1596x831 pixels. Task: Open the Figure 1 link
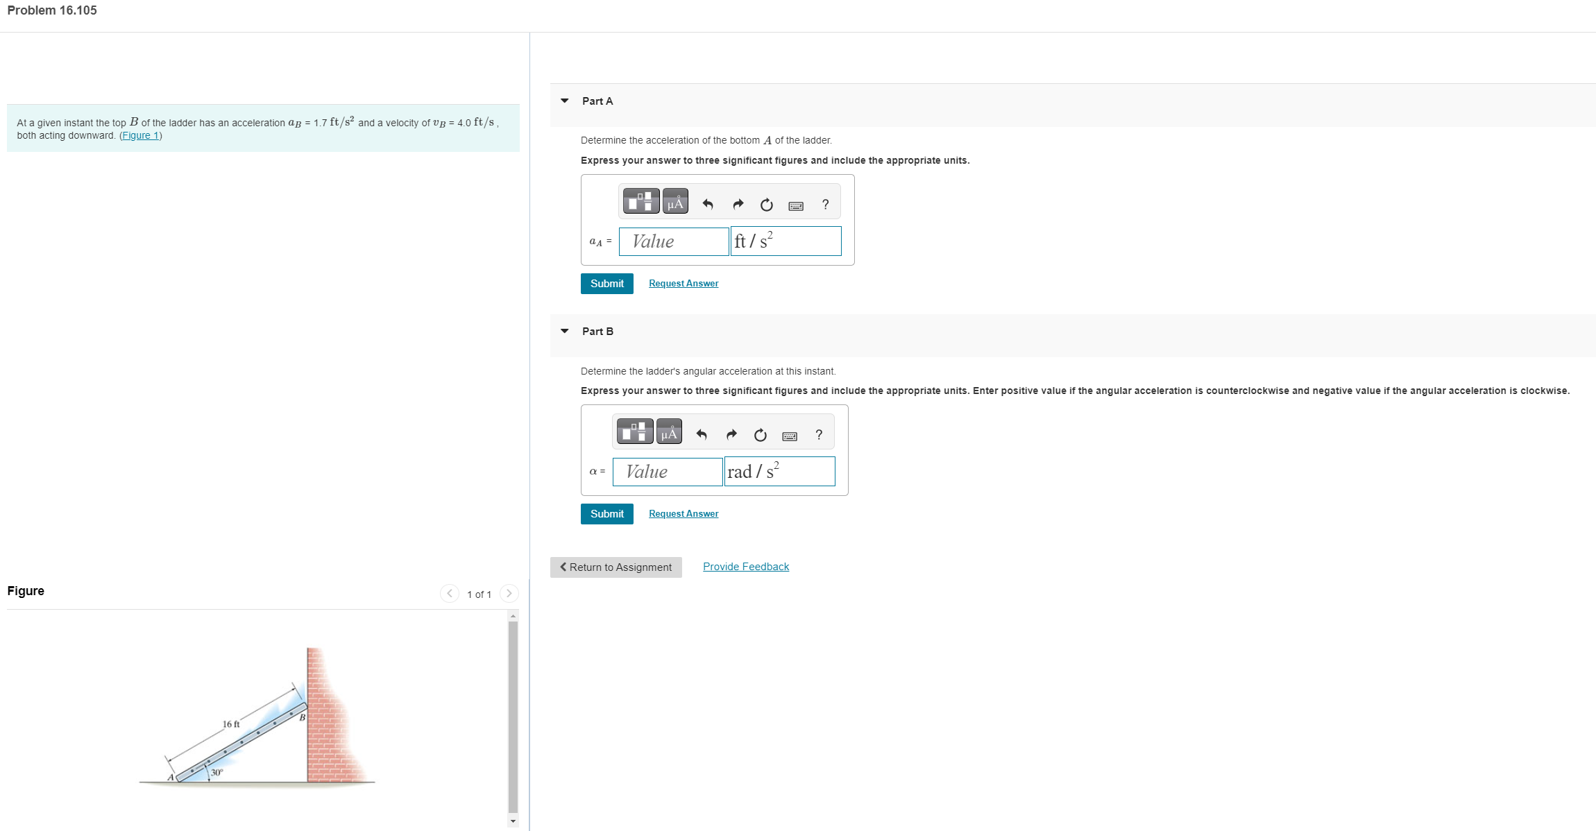[x=141, y=135]
